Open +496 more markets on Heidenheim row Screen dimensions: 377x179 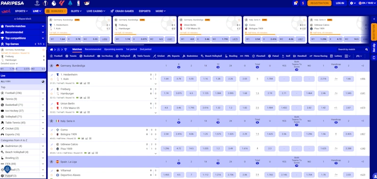tap(362, 79)
